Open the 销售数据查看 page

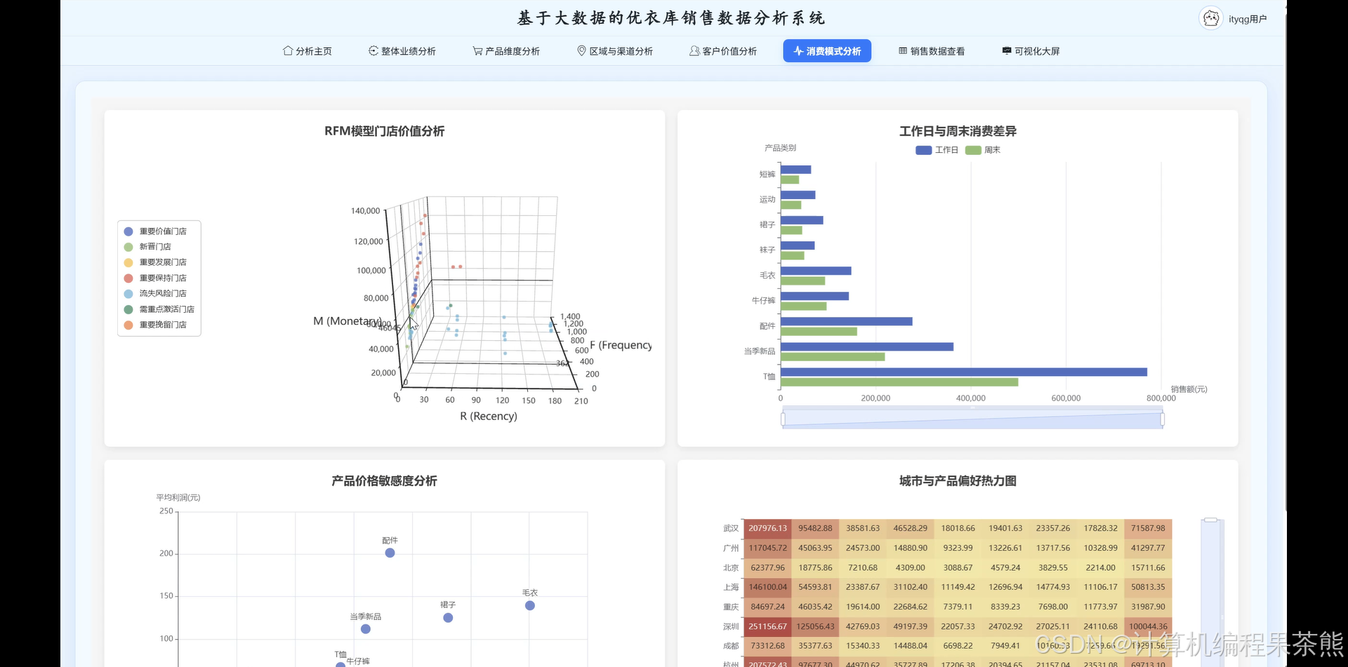click(932, 50)
